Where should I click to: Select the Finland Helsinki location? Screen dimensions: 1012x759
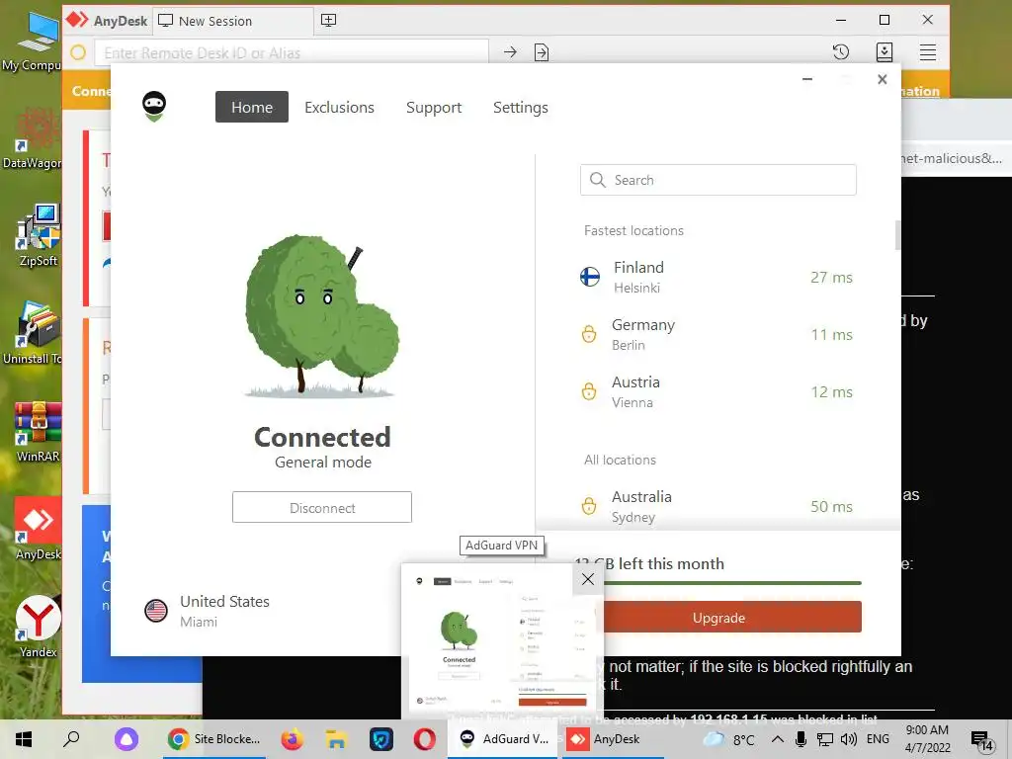click(x=717, y=278)
